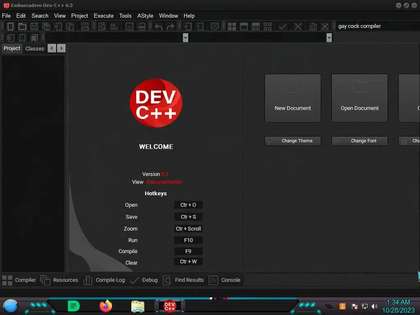
Task: Open the Tools menu
Action: [126, 16]
